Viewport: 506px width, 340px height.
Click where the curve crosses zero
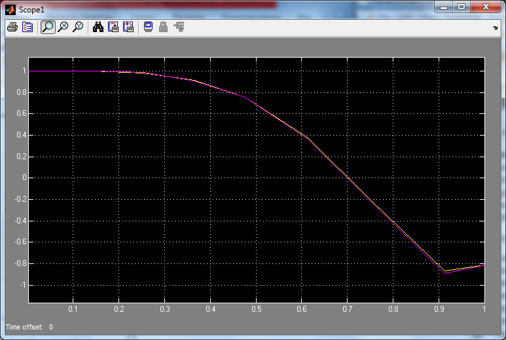pos(348,178)
